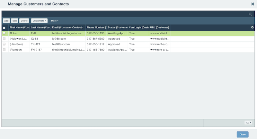This screenshot has height=139, width=257.
Task: Check the Boba Fett row checkbox
Action: point(4,33)
